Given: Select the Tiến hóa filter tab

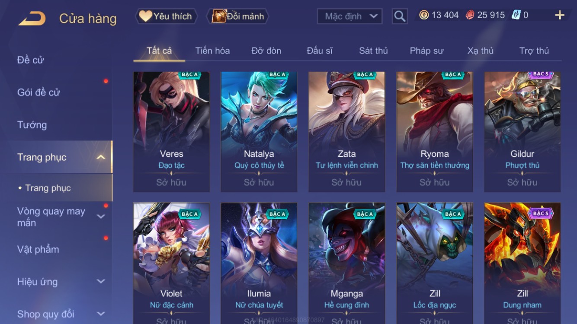Looking at the screenshot, I should tap(212, 51).
